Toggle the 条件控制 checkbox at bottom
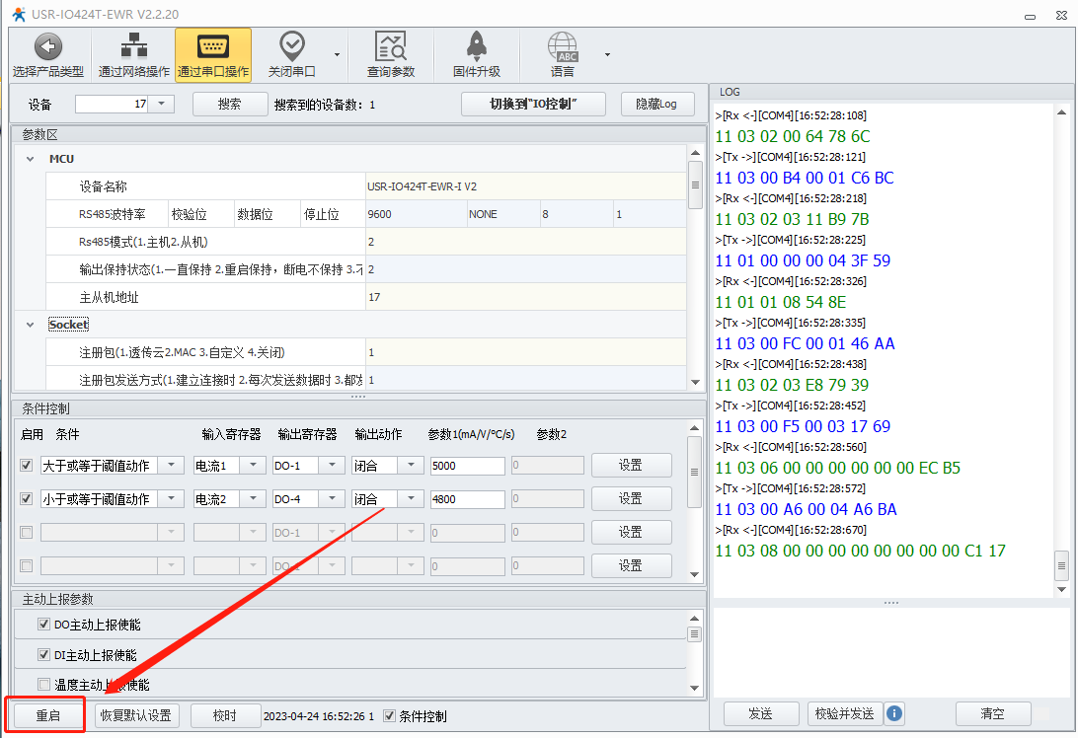 click(389, 716)
